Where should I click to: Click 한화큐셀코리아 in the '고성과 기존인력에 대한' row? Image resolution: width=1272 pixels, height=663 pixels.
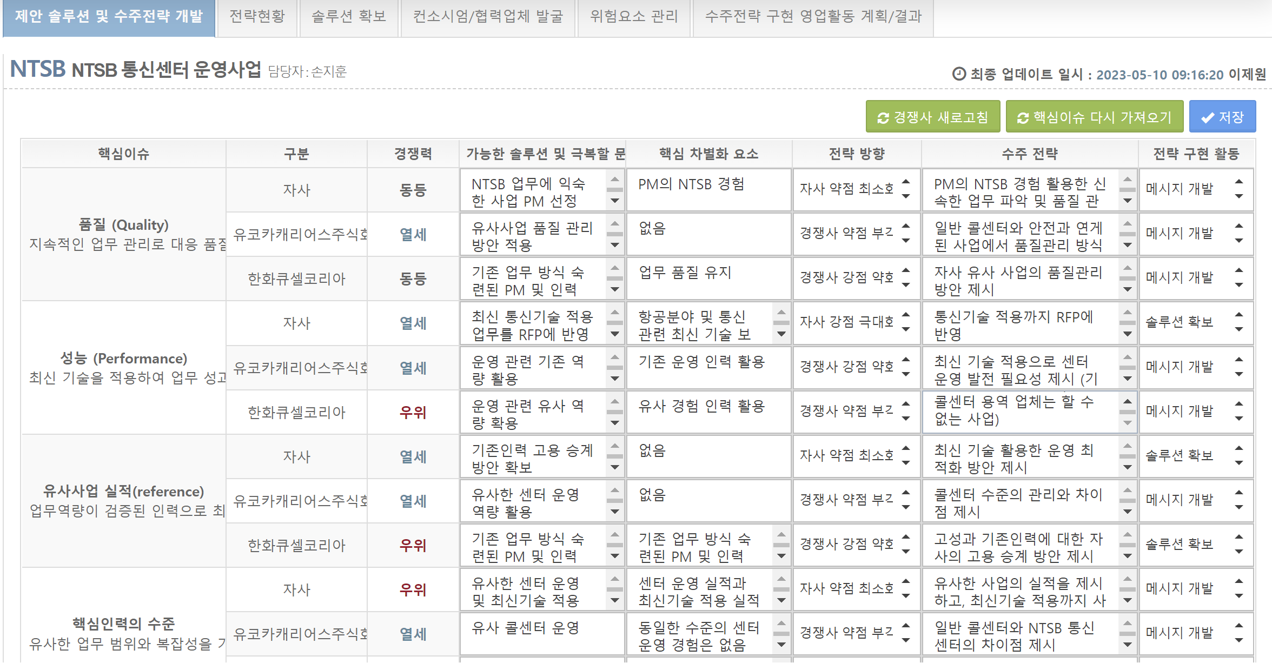tap(296, 546)
